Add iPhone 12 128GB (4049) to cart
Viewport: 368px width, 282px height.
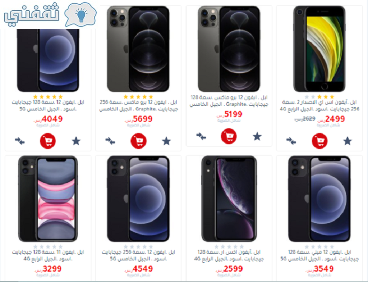[x=48, y=141]
